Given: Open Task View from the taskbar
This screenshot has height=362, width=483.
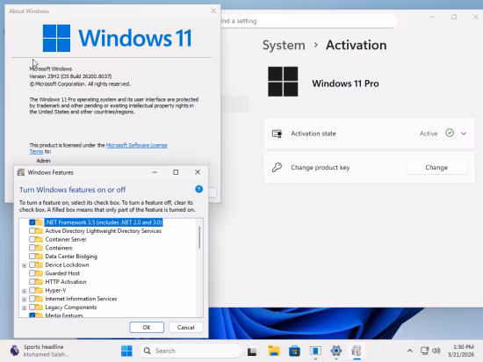Looking at the screenshot, I should pyautogui.click(x=252, y=351).
